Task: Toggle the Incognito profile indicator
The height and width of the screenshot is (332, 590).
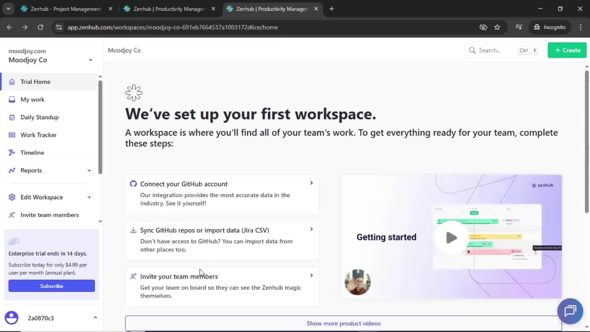Action: click(550, 27)
